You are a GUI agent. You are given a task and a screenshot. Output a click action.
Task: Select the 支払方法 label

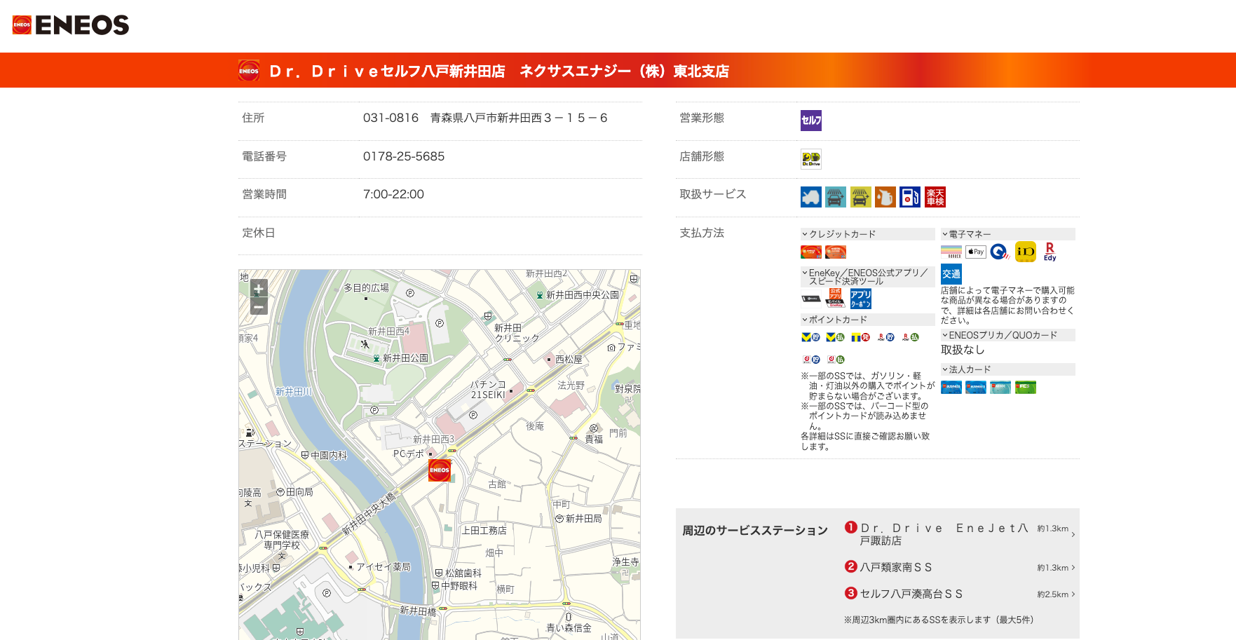702,233
